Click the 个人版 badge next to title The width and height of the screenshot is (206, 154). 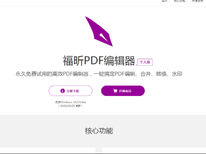[145, 62]
